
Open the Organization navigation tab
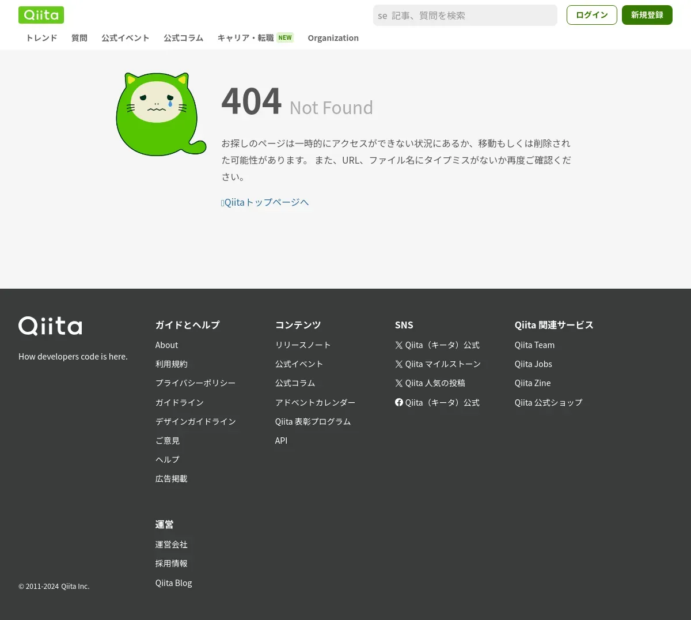coord(333,38)
